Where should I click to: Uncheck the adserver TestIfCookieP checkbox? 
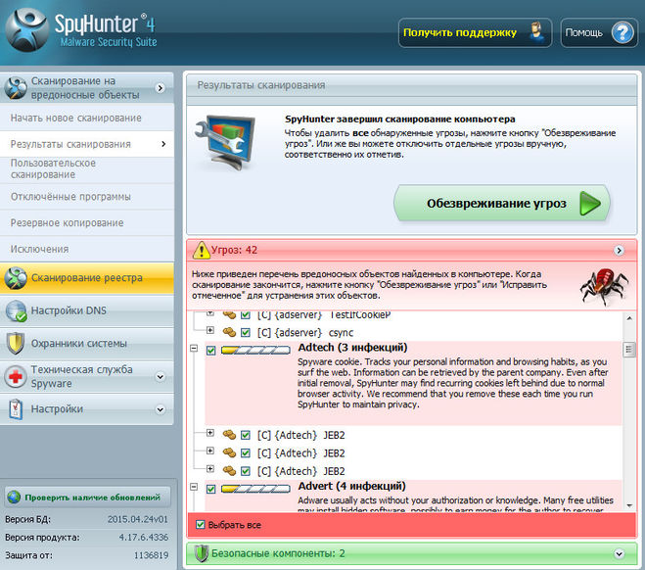[246, 314]
